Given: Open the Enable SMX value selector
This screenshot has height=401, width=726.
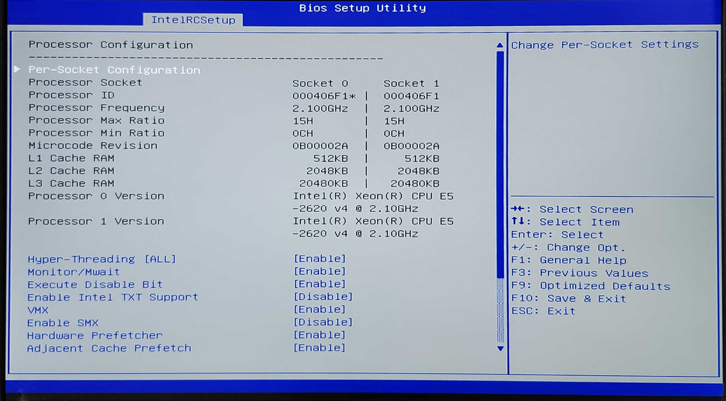Looking at the screenshot, I should 324,322.
